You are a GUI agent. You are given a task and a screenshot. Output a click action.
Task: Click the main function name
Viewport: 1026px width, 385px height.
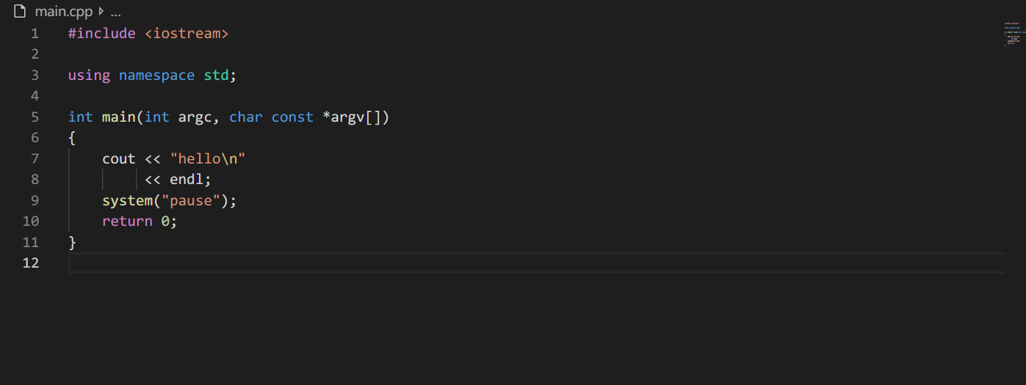point(118,117)
